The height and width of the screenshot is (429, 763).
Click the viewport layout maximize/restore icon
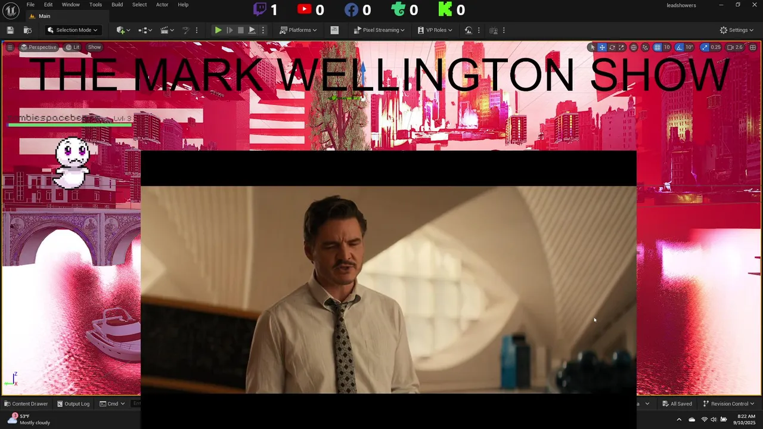click(x=753, y=47)
